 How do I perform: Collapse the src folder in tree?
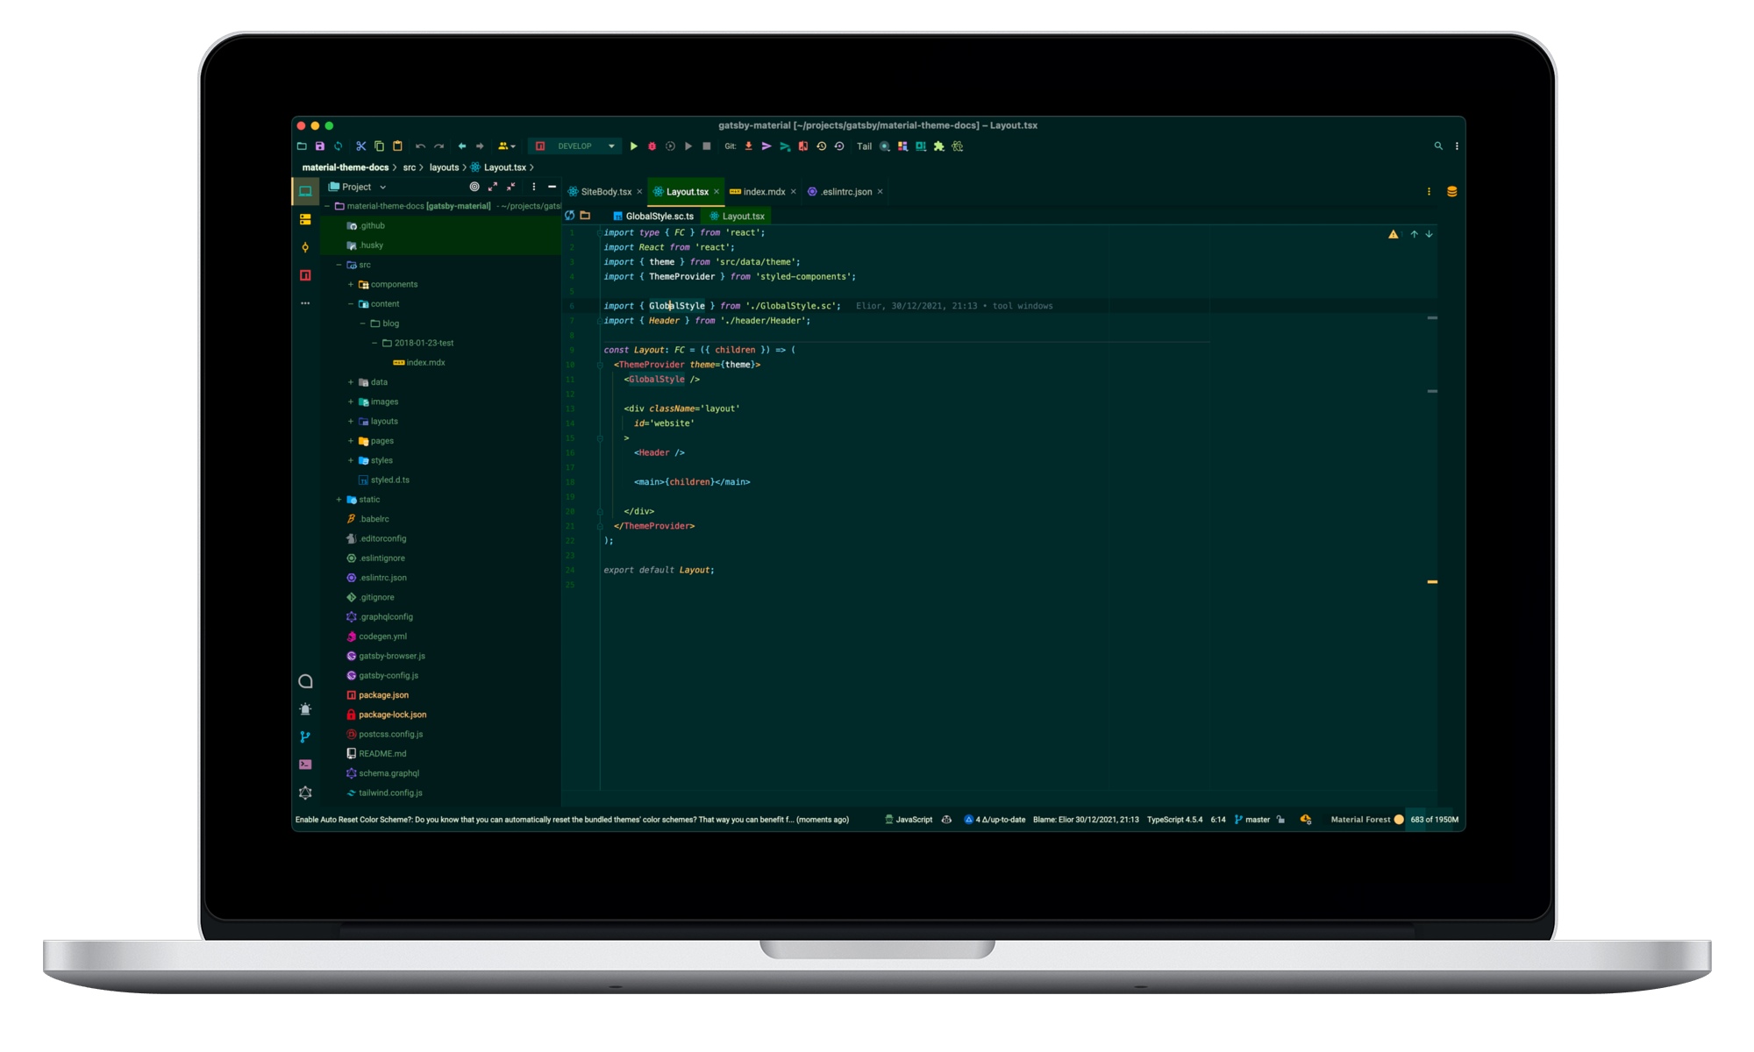339,265
